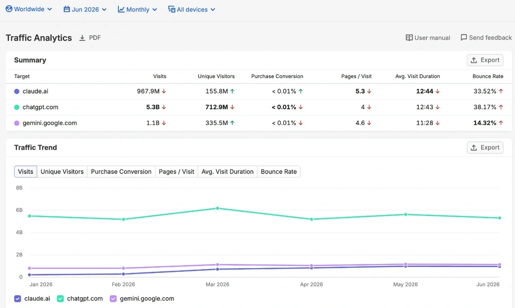Image resolution: width=515 pixels, height=308 pixels.
Task: Click the Purchase Conversion column header
Action: (277, 76)
